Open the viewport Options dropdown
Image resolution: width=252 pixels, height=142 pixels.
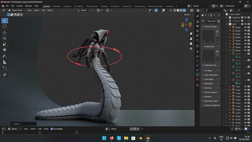tap(188, 15)
